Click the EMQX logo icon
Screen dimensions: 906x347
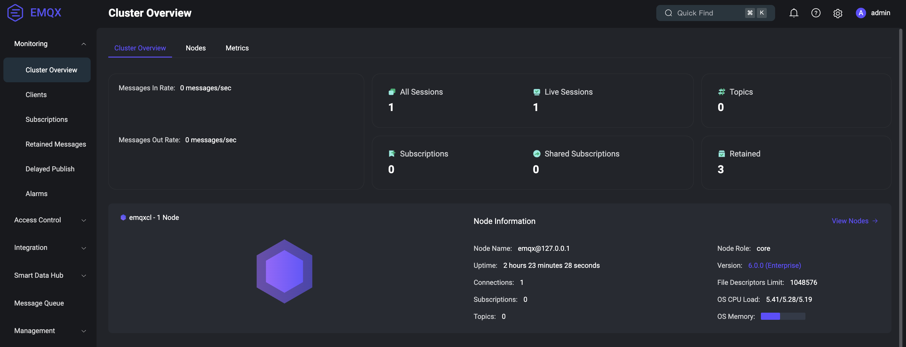tap(15, 13)
